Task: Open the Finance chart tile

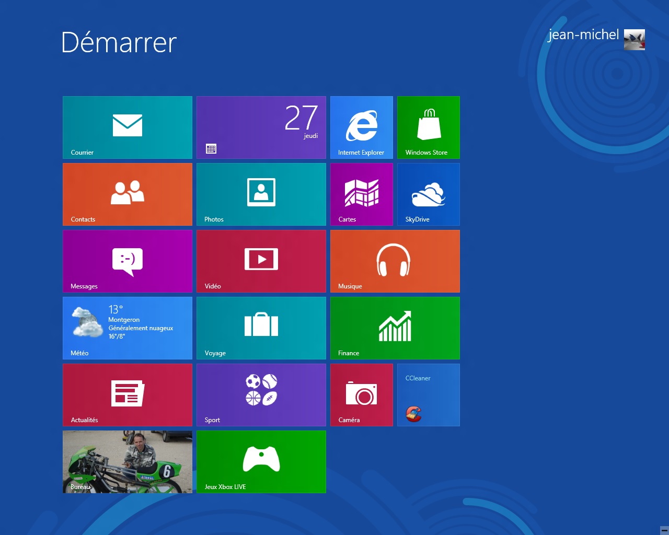Action: (395, 328)
